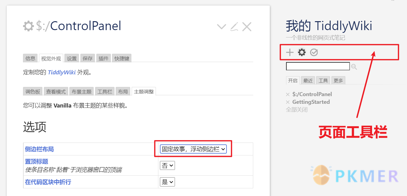Open $:/ControlPanel from the sidebar open list
This screenshot has height=196, width=407.
tap(312, 94)
